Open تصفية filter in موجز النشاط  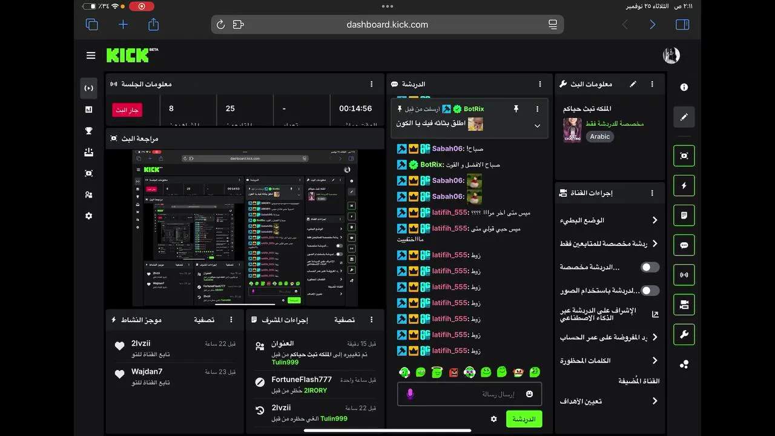204,320
